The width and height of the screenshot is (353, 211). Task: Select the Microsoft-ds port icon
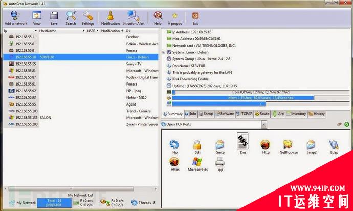tap(197, 164)
